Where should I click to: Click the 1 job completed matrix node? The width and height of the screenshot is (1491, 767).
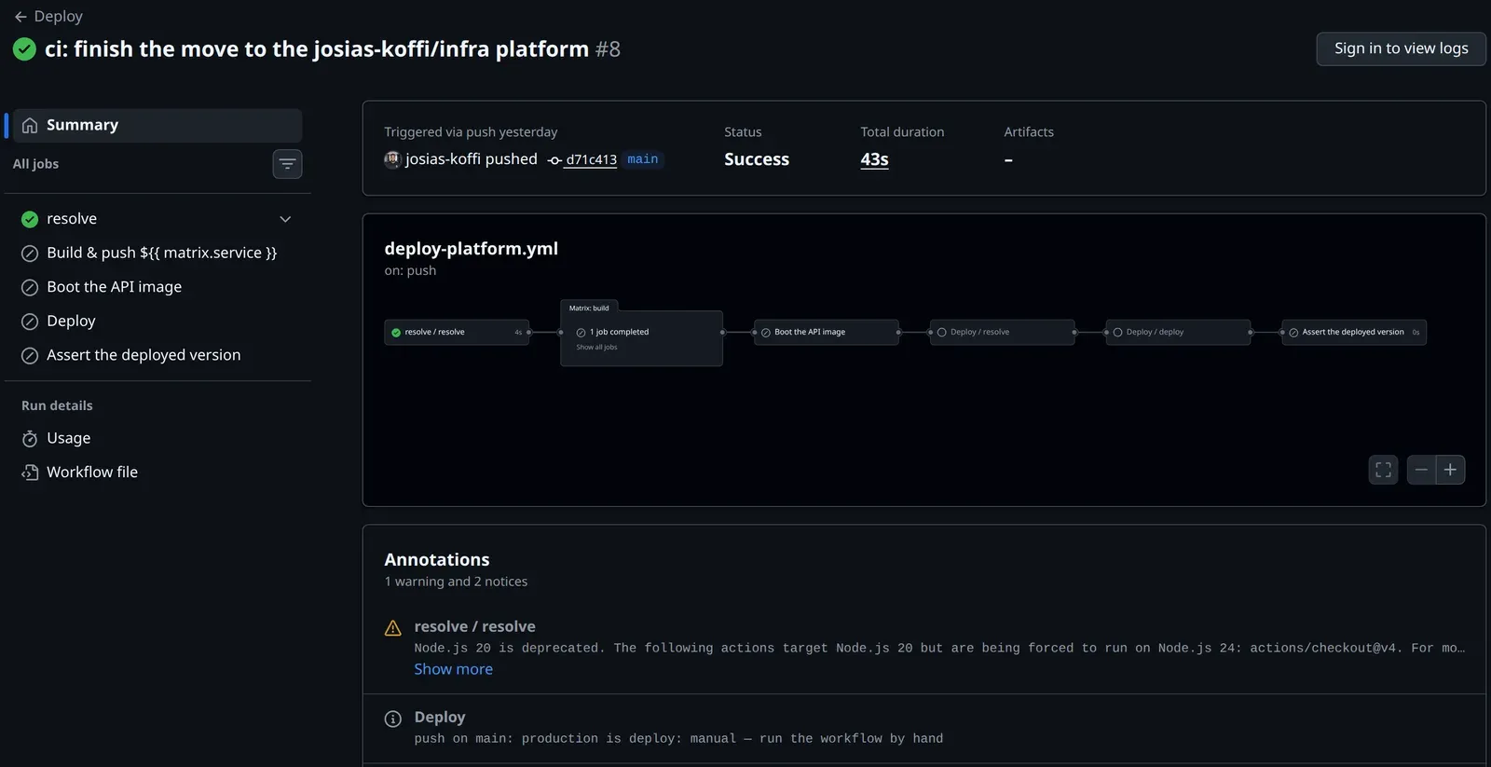pyautogui.click(x=619, y=332)
